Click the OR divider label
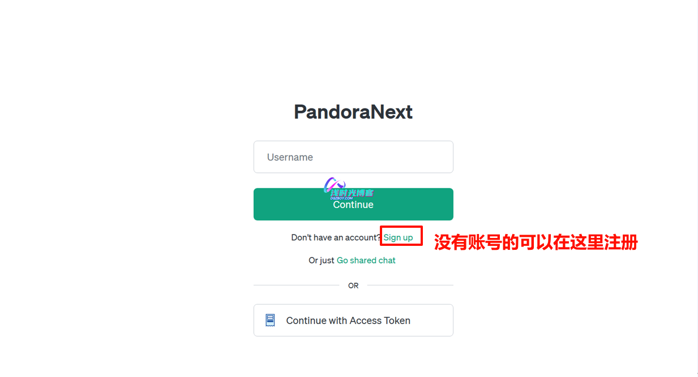The height and width of the screenshot is (377, 698). [x=353, y=286]
